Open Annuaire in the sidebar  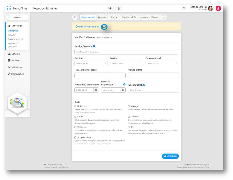point(14,60)
